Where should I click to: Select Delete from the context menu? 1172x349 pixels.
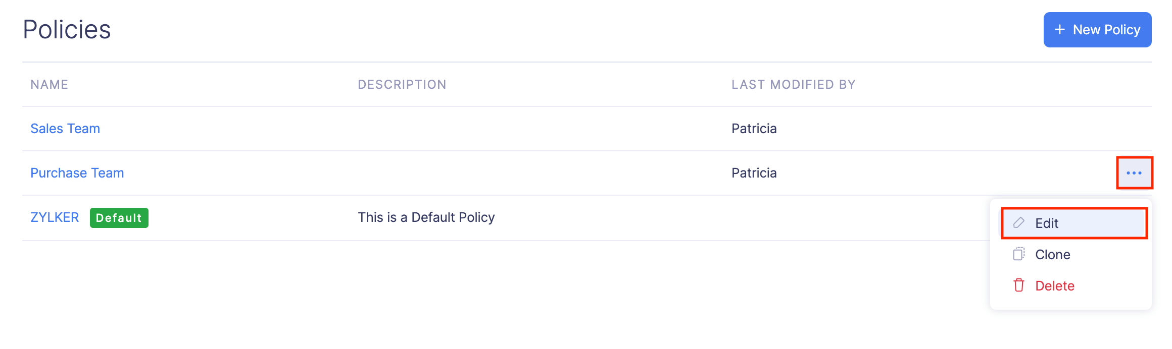click(1055, 285)
